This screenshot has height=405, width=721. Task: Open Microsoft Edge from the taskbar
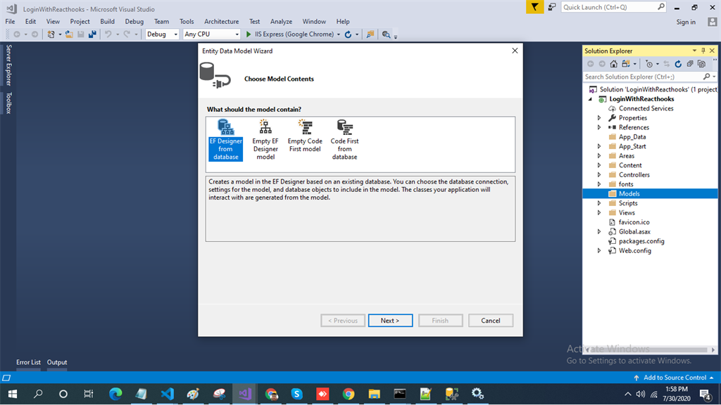[x=115, y=394]
